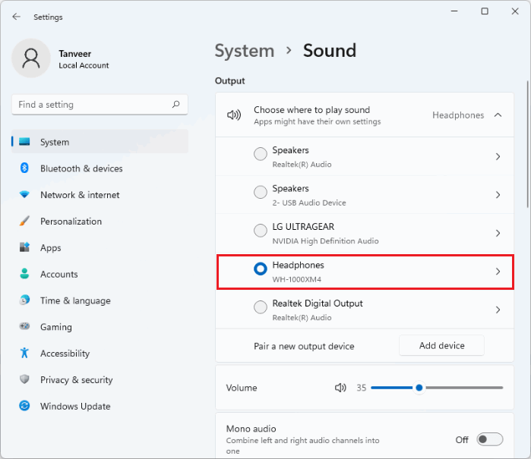Click the Find a setting search box
Screen dimensions: 531x459
(x=100, y=105)
